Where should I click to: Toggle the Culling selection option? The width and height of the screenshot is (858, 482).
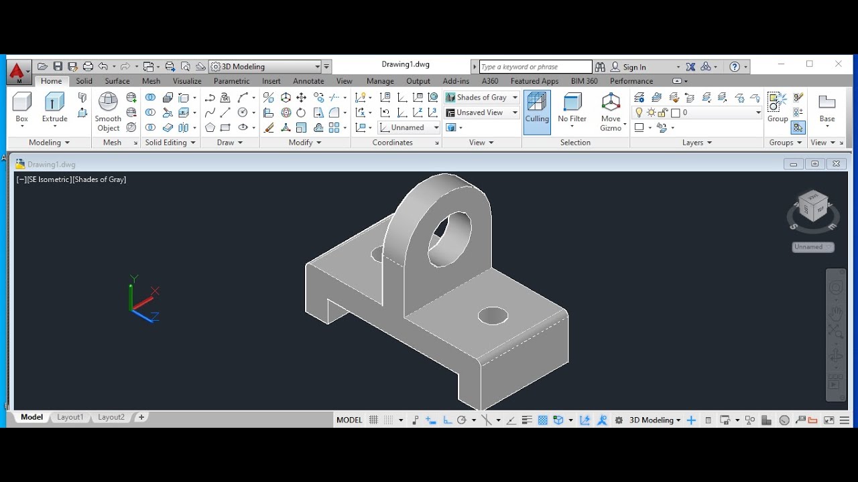[537, 111]
